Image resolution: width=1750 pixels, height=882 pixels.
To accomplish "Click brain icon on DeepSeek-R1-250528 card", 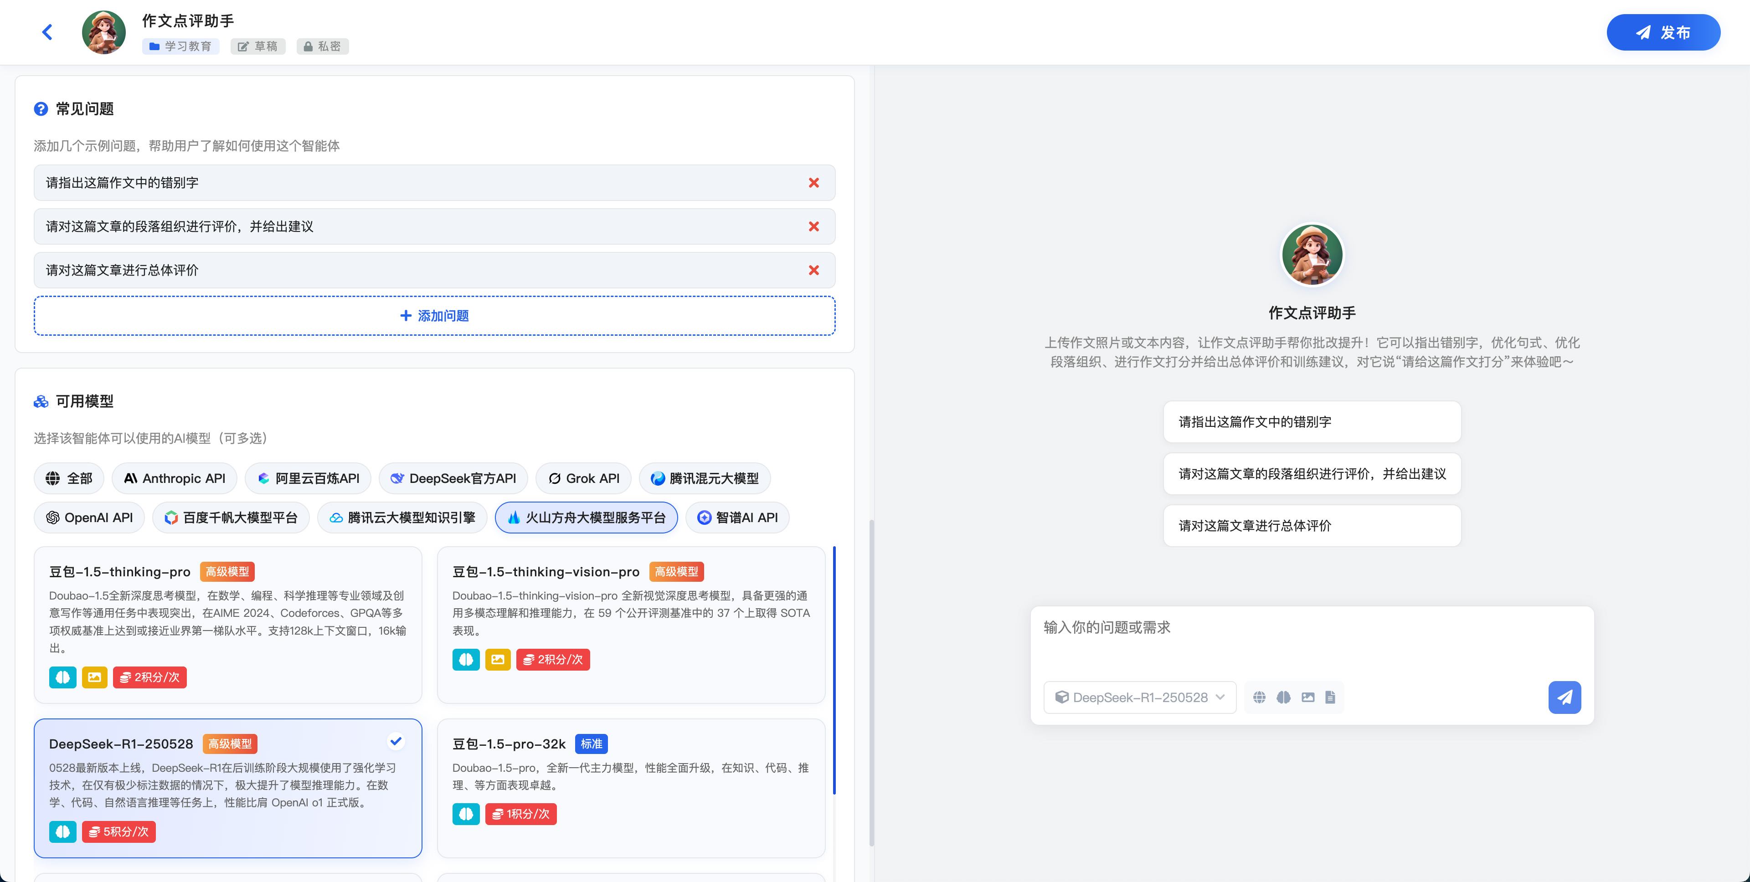I will click(62, 832).
